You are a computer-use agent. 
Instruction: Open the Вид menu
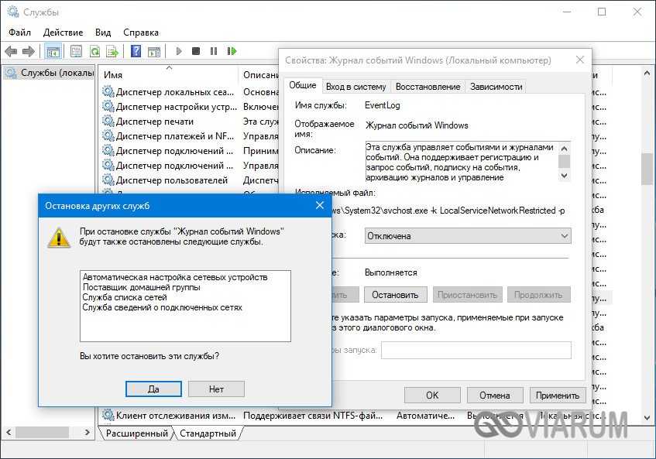point(103,33)
